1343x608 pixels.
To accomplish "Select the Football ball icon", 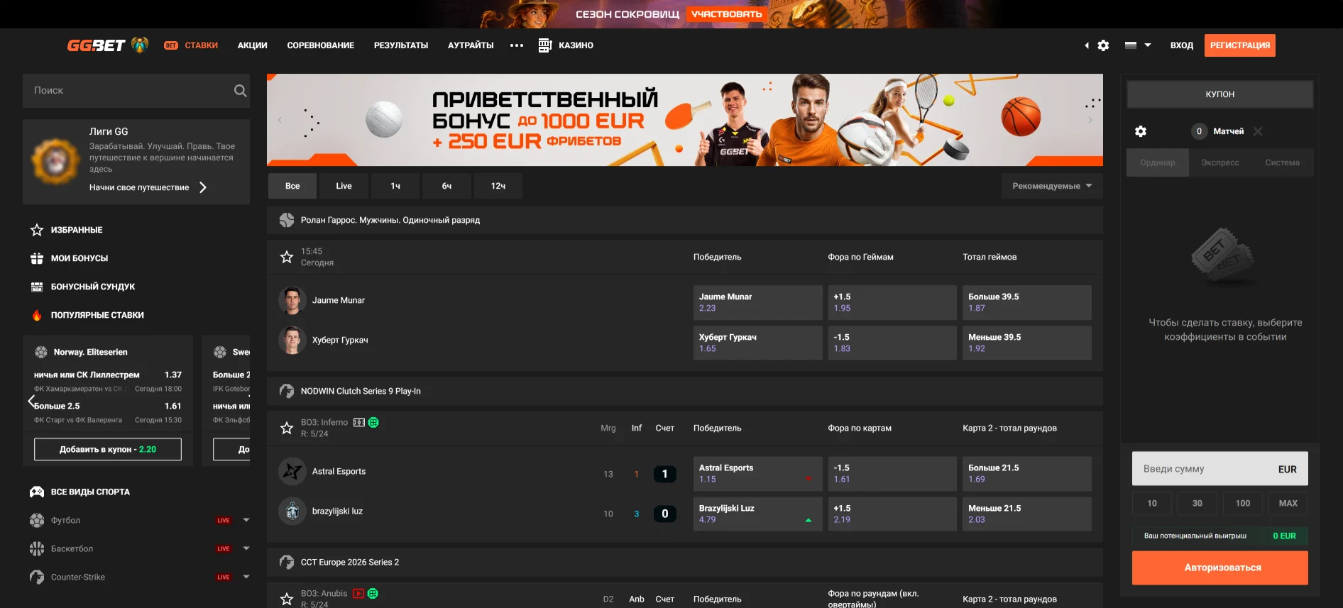I will click(37, 520).
